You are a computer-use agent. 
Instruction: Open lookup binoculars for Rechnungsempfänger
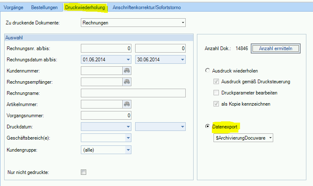click(x=126, y=82)
